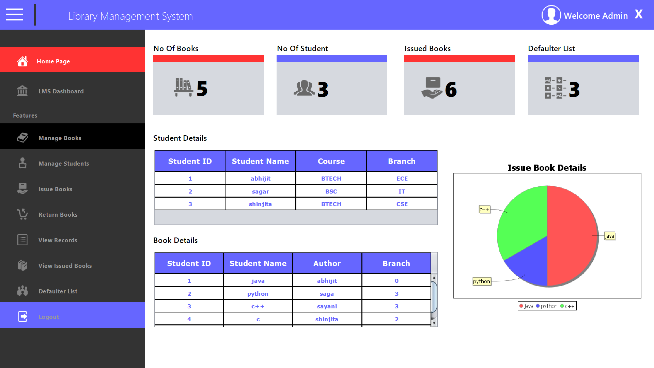Select the 'python' cell in Book Details
Image resolution: width=654 pixels, height=368 pixels.
click(258, 293)
